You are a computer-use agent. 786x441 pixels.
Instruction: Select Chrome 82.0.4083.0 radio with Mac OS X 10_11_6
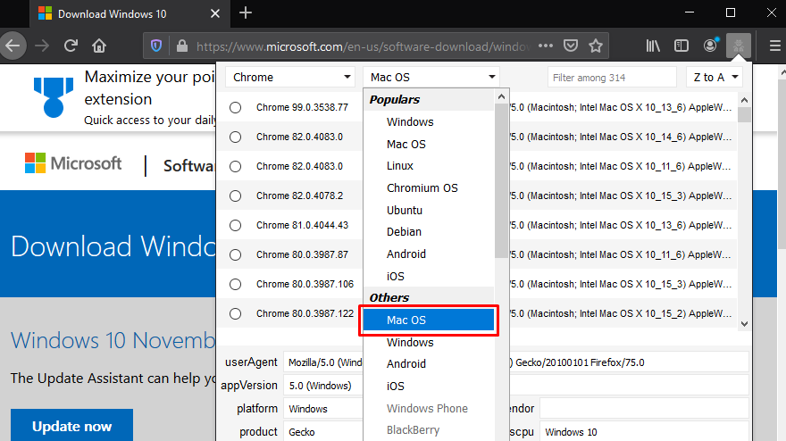point(235,166)
